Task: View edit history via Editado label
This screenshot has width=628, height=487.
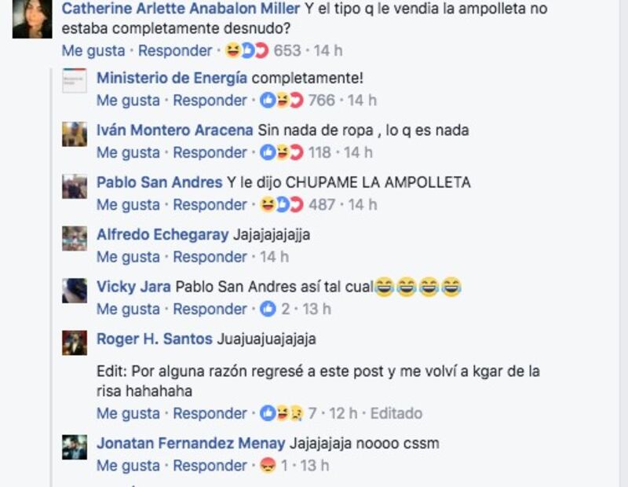Action: click(x=396, y=413)
